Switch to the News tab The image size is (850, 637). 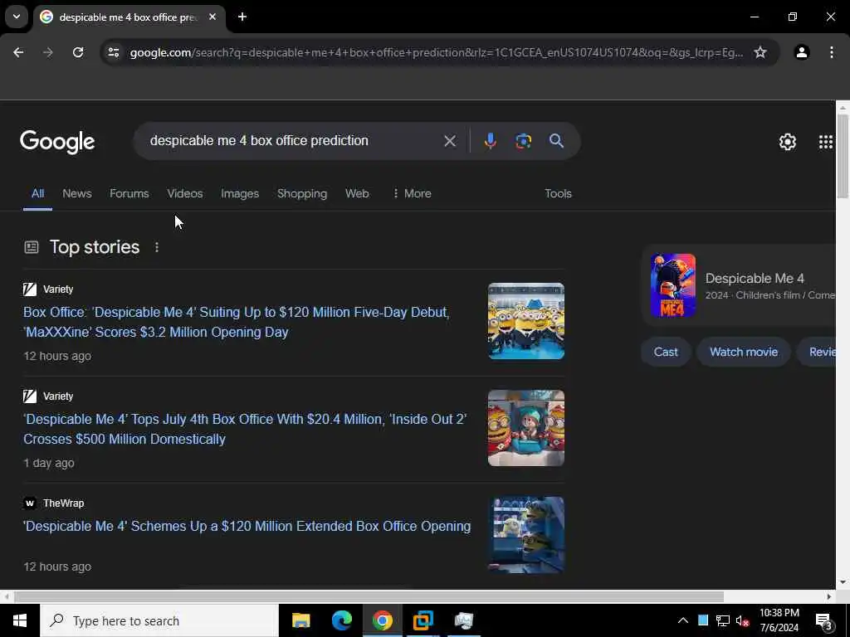click(77, 193)
